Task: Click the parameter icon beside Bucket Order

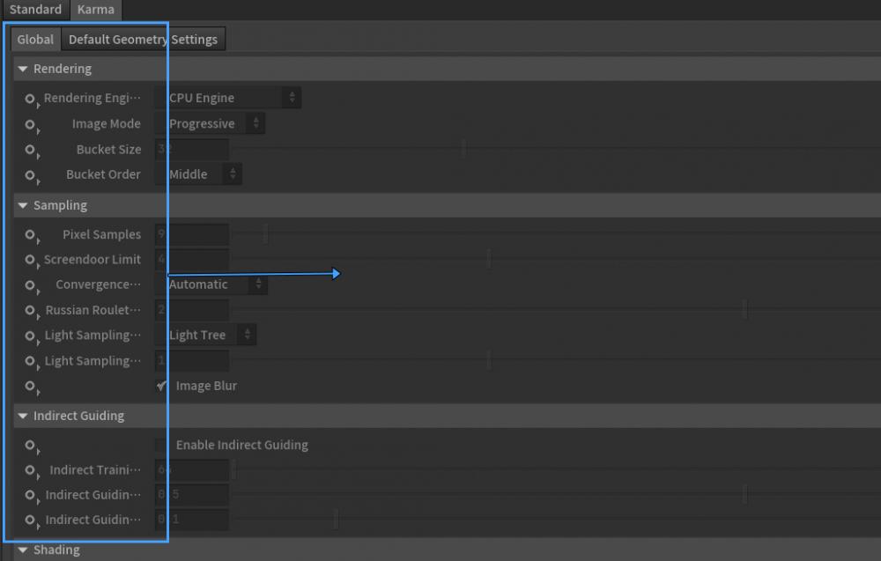Action: point(30,174)
